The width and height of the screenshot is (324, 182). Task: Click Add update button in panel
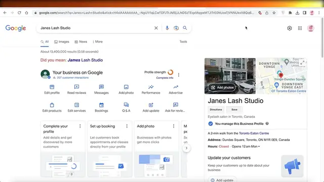pyautogui.click(x=222, y=180)
